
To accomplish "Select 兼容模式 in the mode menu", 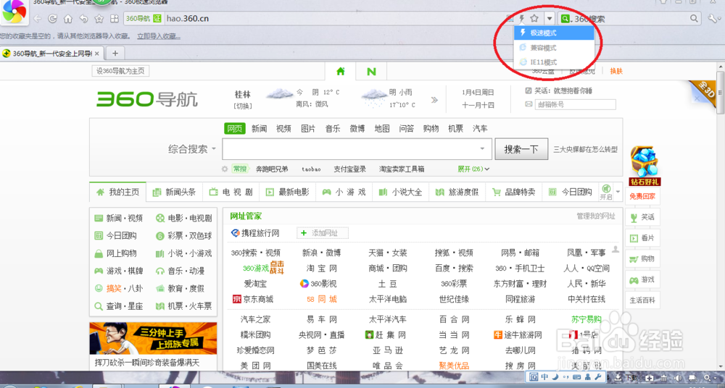I will [553, 48].
